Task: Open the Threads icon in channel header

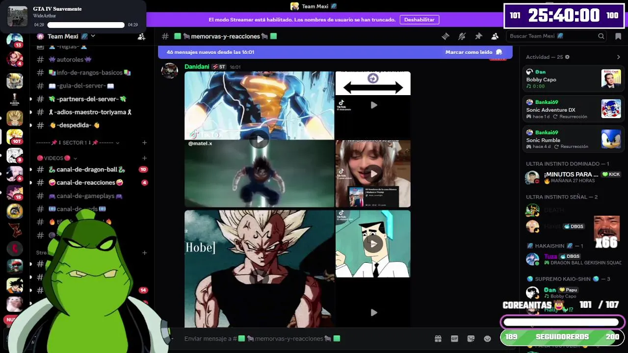Action: 445,36
